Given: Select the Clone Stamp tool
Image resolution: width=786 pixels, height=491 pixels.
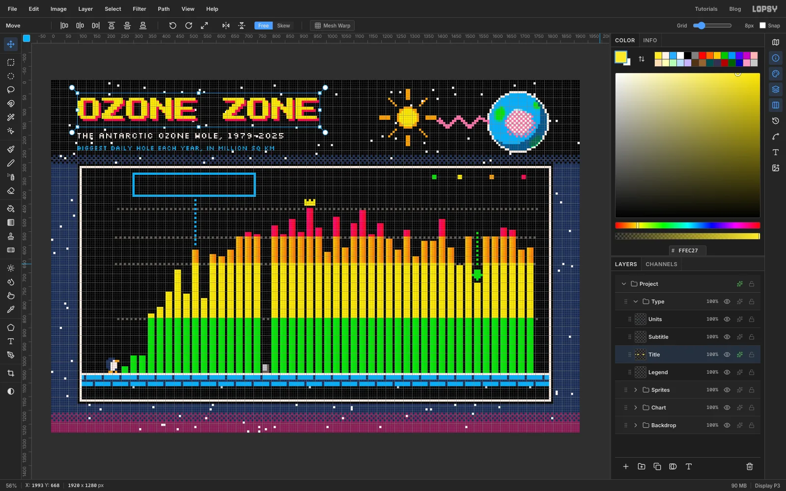Looking at the screenshot, I should coord(11,236).
